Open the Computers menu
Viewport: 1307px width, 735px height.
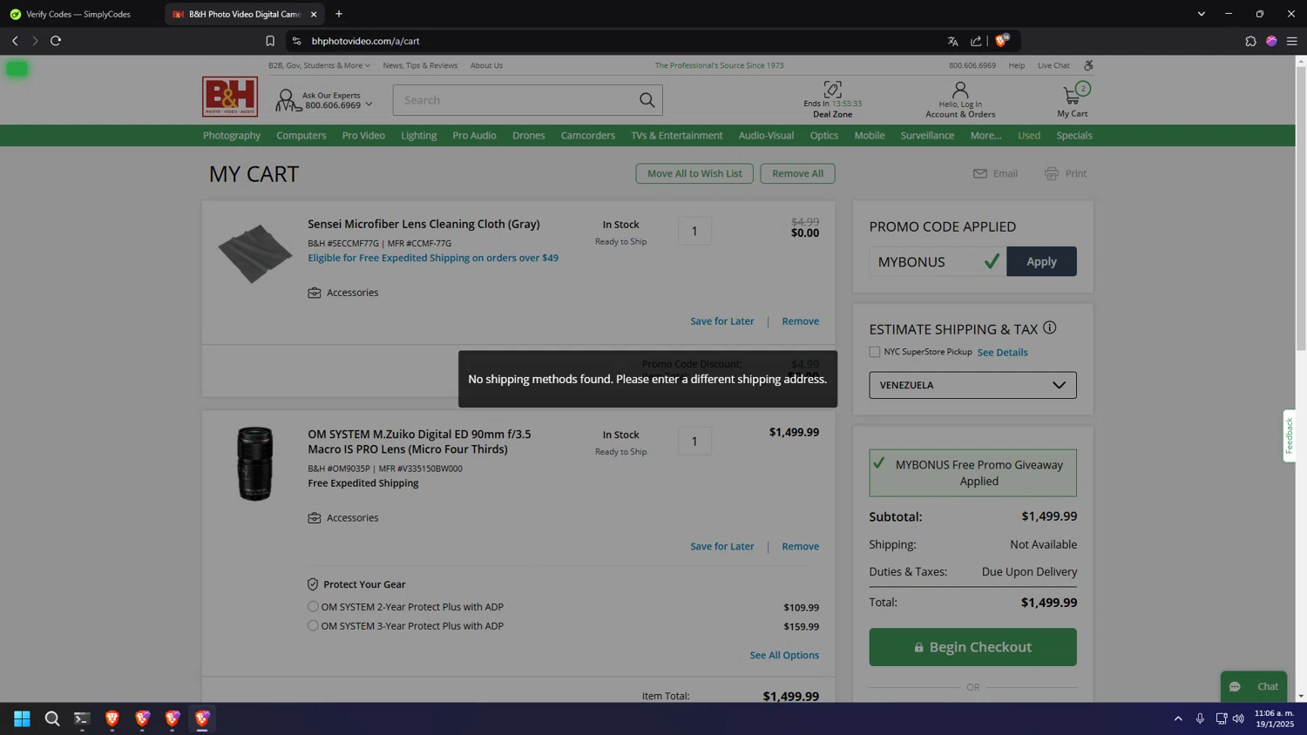point(301,135)
